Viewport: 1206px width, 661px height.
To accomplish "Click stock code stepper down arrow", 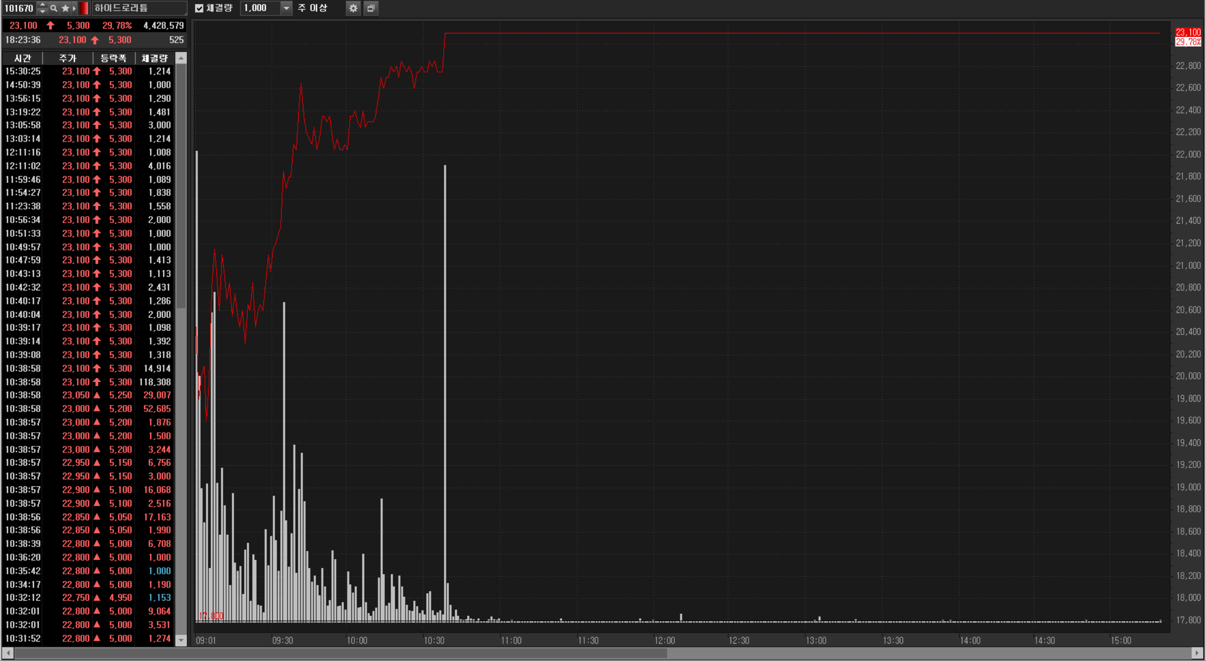I will [x=42, y=11].
